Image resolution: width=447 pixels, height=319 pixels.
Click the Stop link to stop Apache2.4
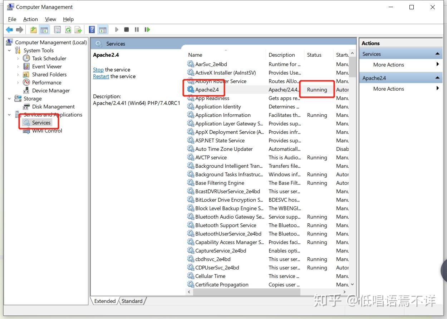pos(98,70)
